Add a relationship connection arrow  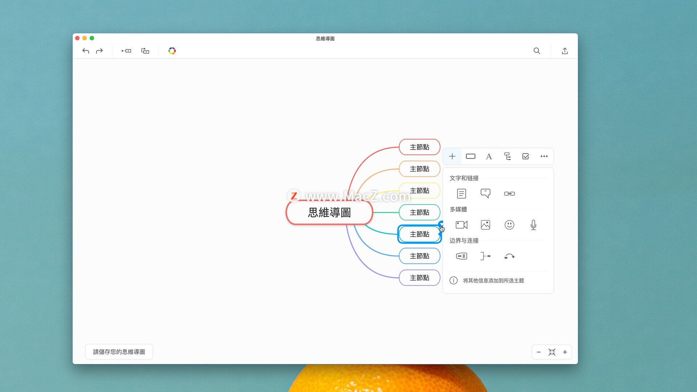[x=509, y=256]
